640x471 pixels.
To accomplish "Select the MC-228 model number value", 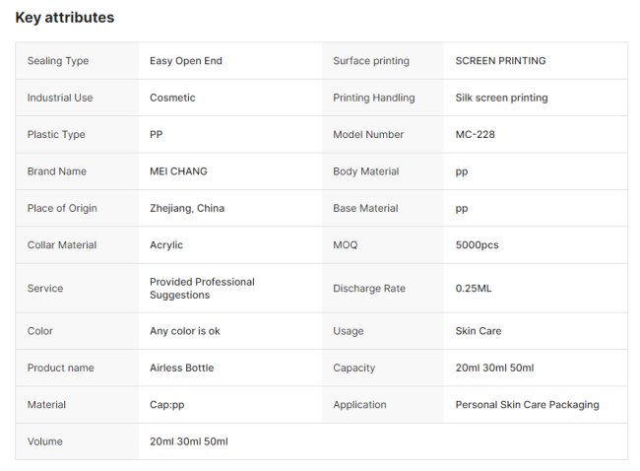I will pyautogui.click(x=476, y=135).
